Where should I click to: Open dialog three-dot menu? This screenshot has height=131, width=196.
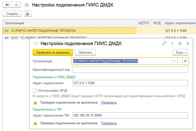click(x=172, y=43)
